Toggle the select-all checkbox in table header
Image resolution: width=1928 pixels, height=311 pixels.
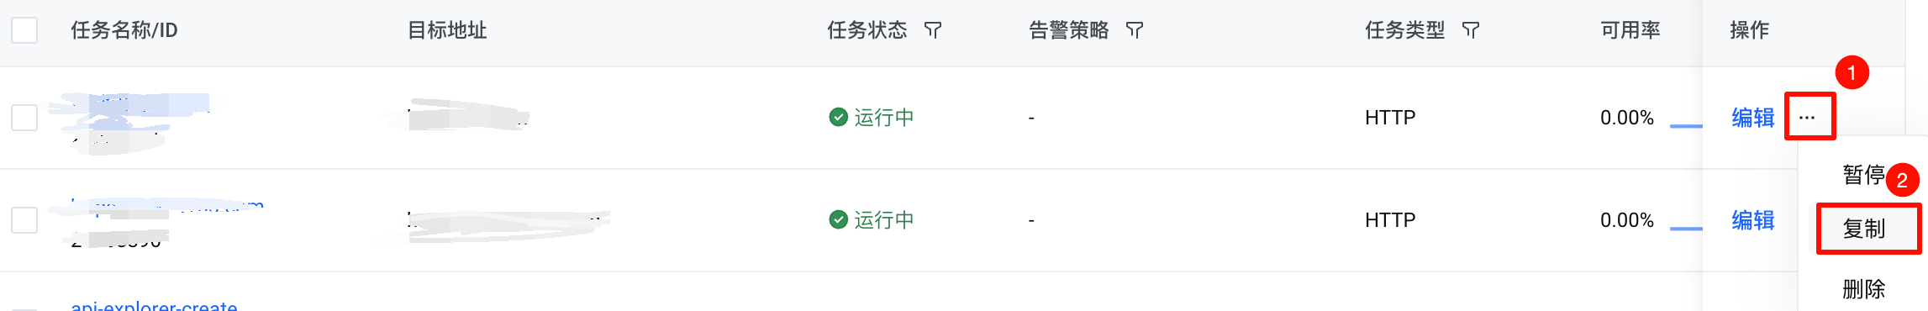point(24,30)
